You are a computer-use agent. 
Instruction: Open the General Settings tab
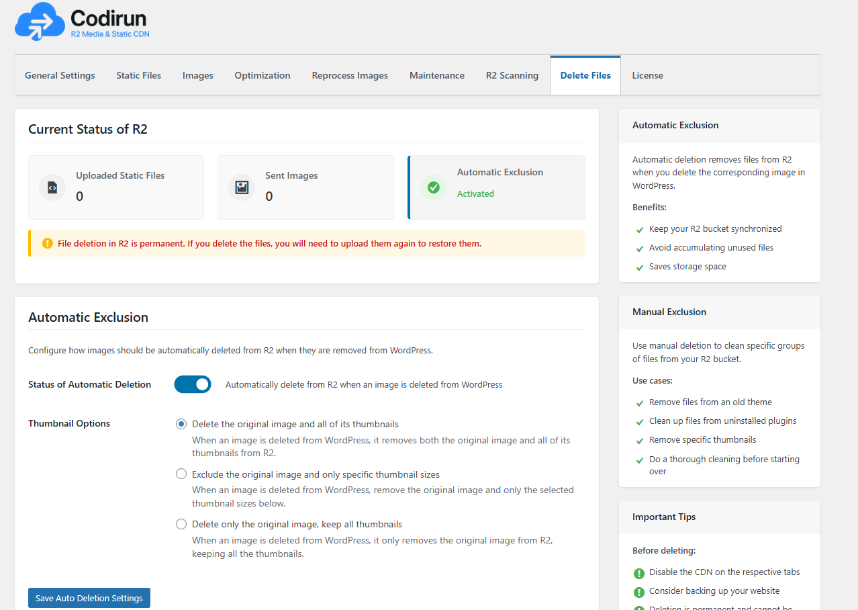pyautogui.click(x=60, y=75)
